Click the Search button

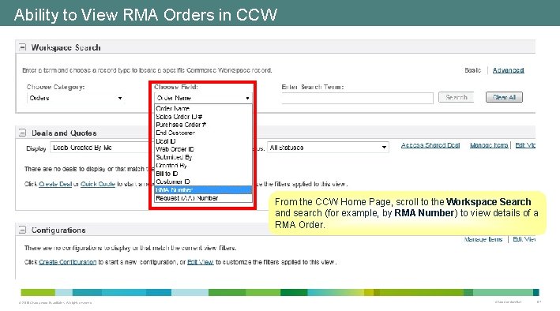pyautogui.click(x=456, y=97)
